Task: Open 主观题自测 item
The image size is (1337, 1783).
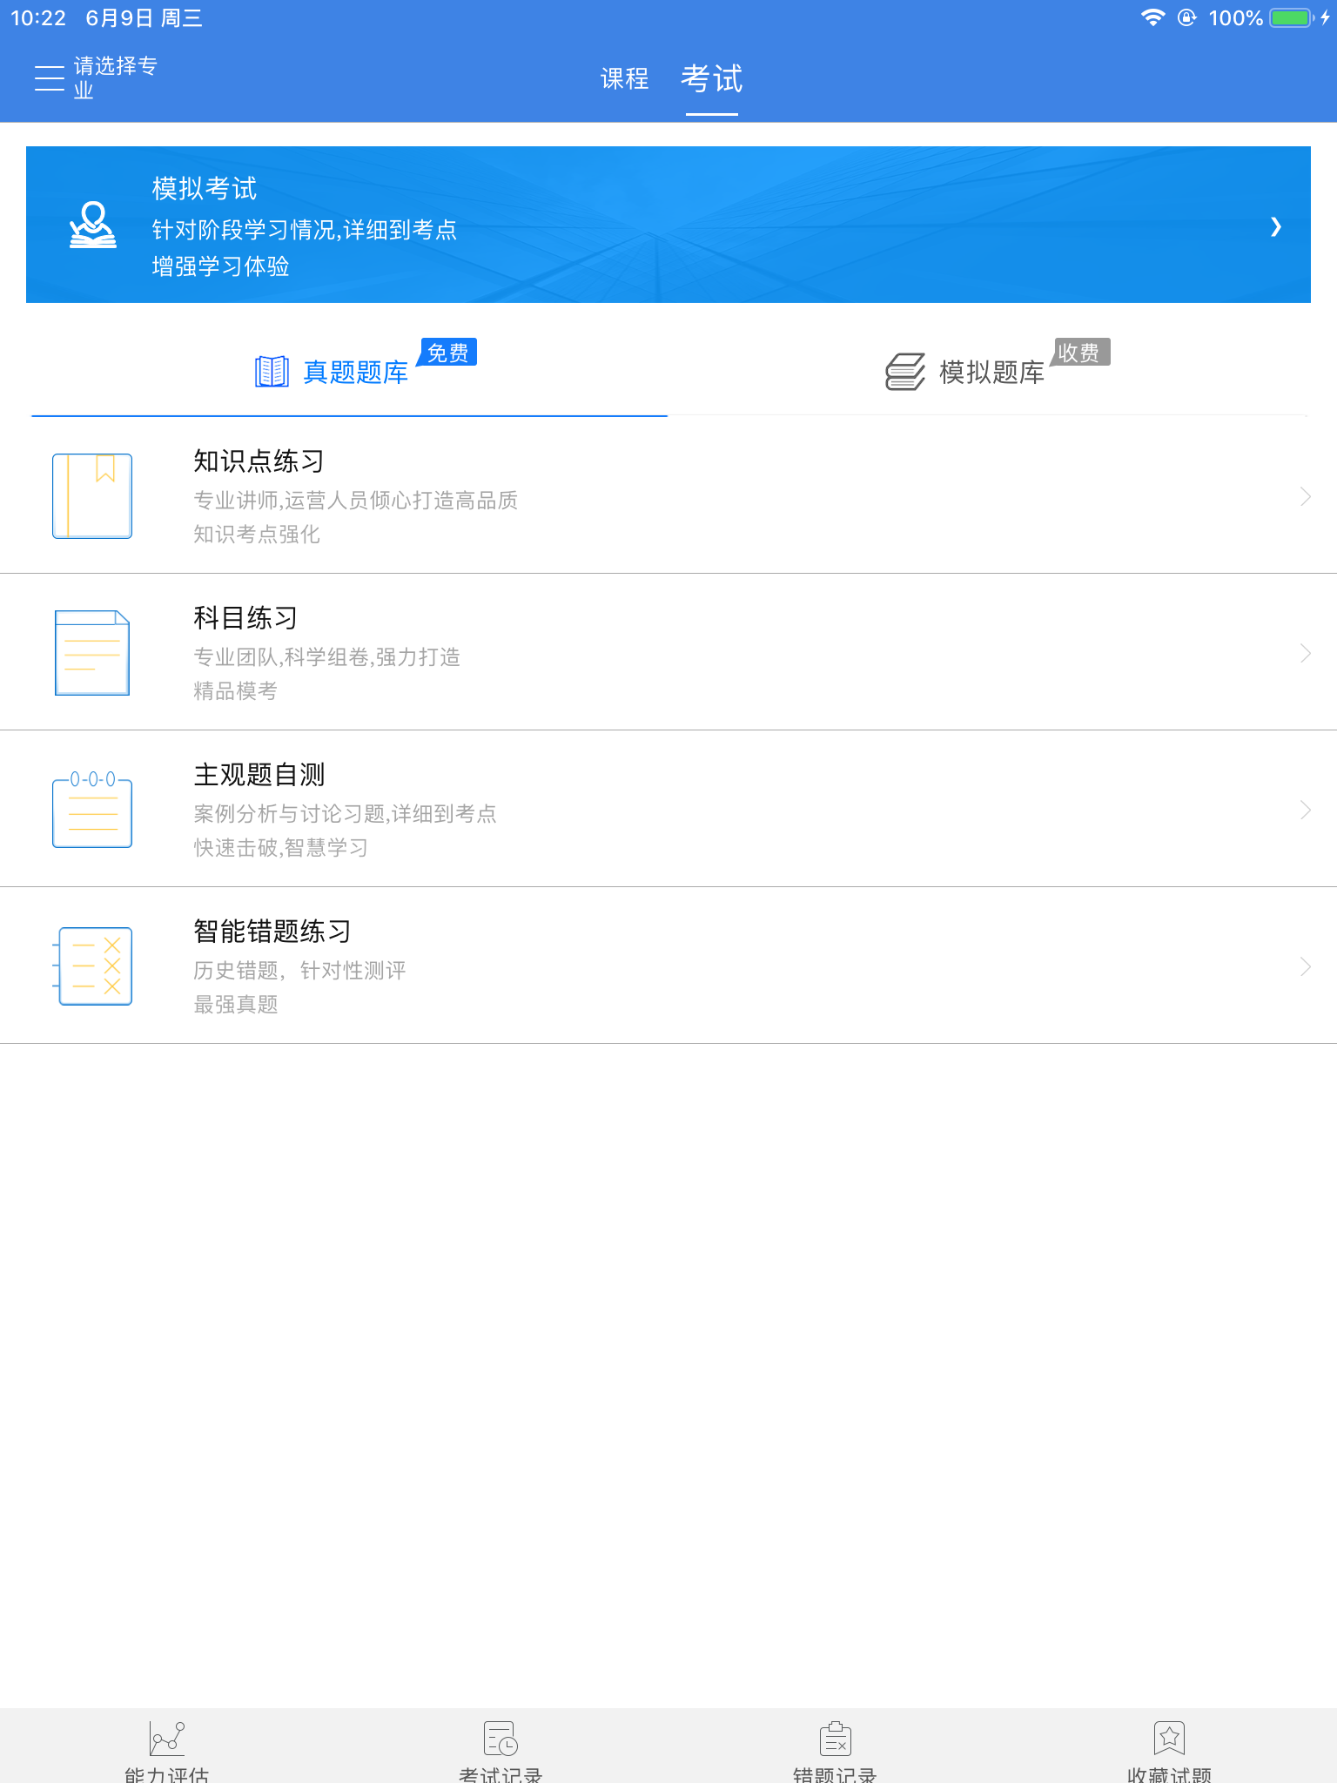Action: [x=668, y=809]
